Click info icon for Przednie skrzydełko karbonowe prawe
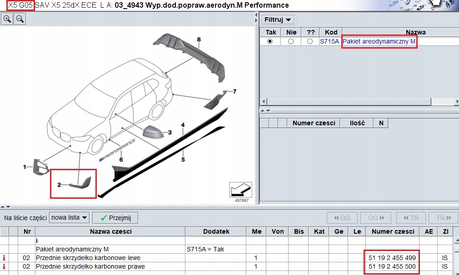The width and height of the screenshot is (459, 275). tap(4, 266)
